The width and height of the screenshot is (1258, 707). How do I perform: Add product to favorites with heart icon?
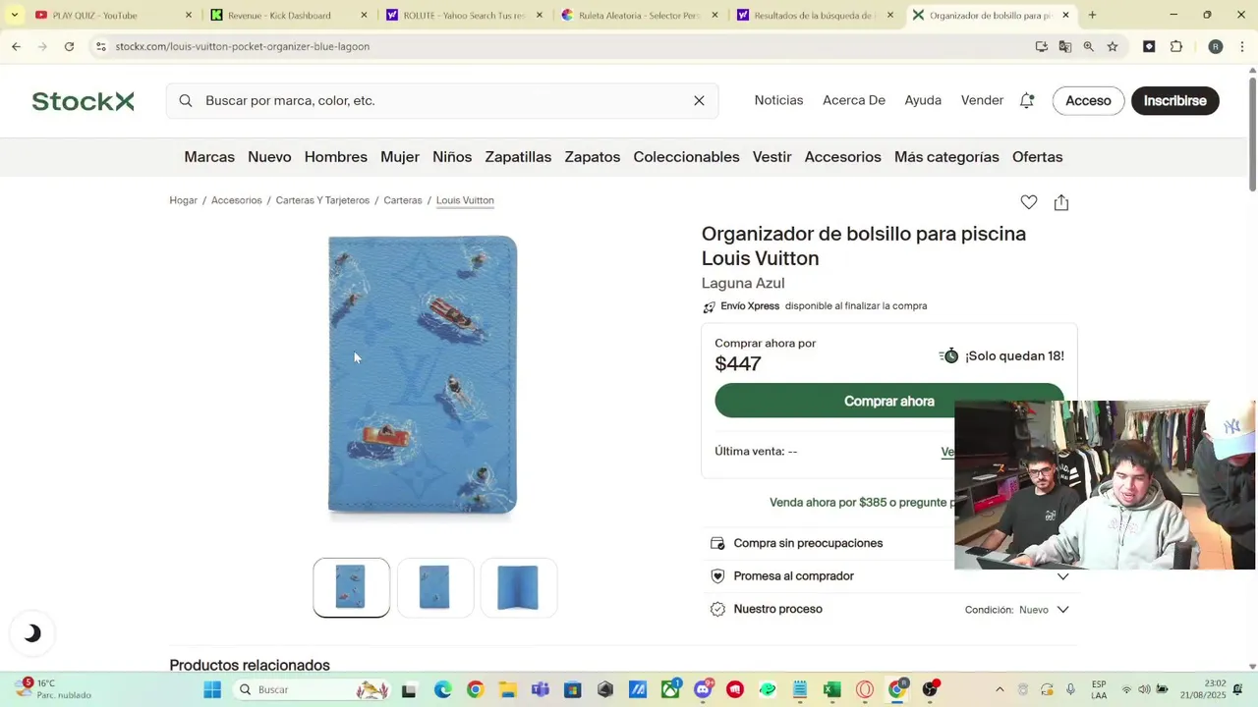click(x=1029, y=202)
